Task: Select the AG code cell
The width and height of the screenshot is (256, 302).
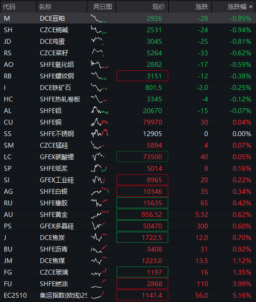Action: coord(8,191)
